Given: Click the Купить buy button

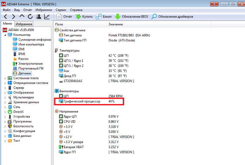Looking at the screenshot, I should [84, 17].
